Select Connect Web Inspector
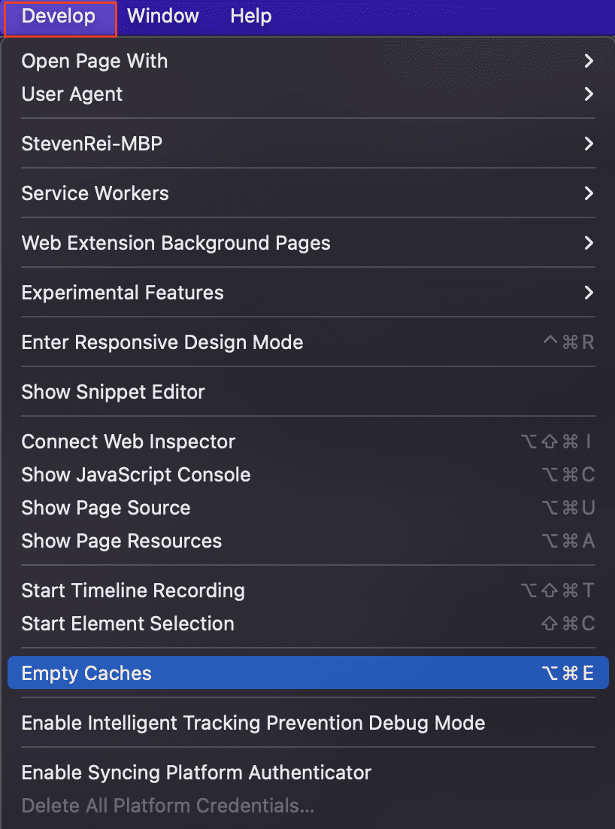Image resolution: width=615 pixels, height=829 pixels. click(x=129, y=442)
